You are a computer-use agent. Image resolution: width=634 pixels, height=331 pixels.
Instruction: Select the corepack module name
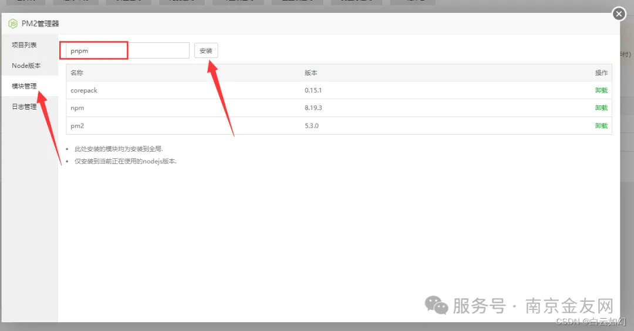click(x=84, y=90)
